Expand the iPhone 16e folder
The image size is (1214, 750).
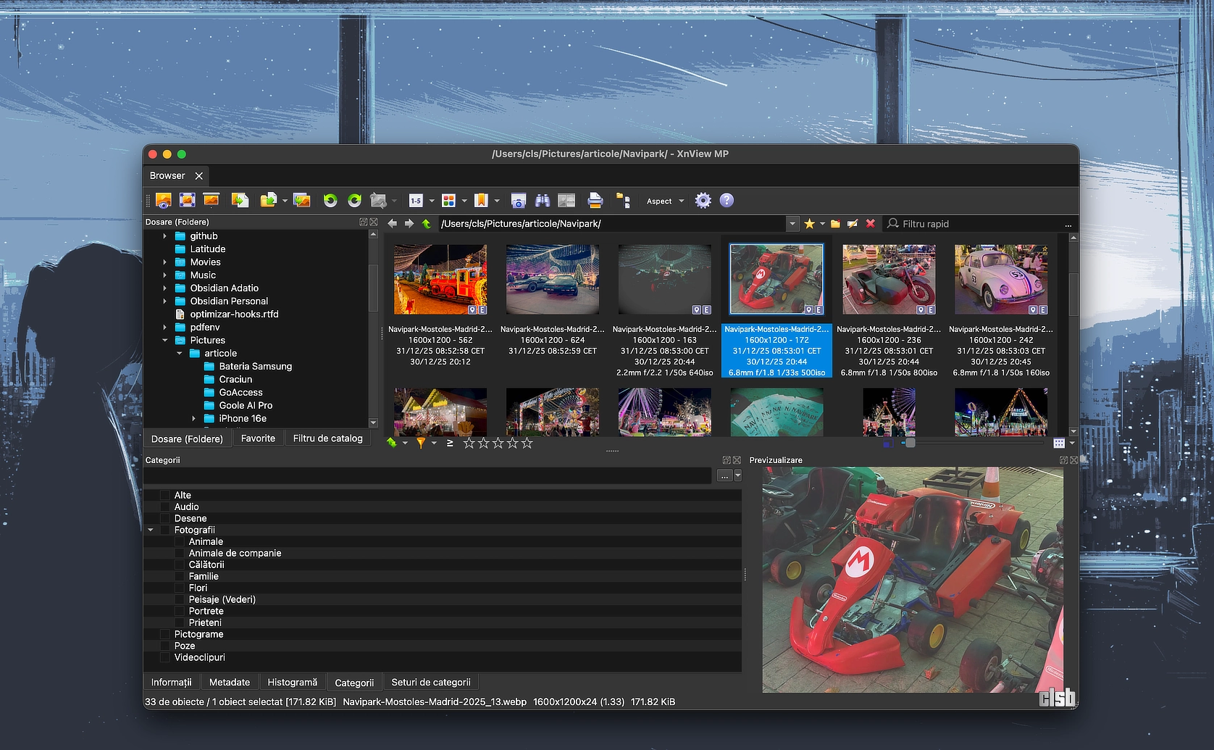[193, 419]
